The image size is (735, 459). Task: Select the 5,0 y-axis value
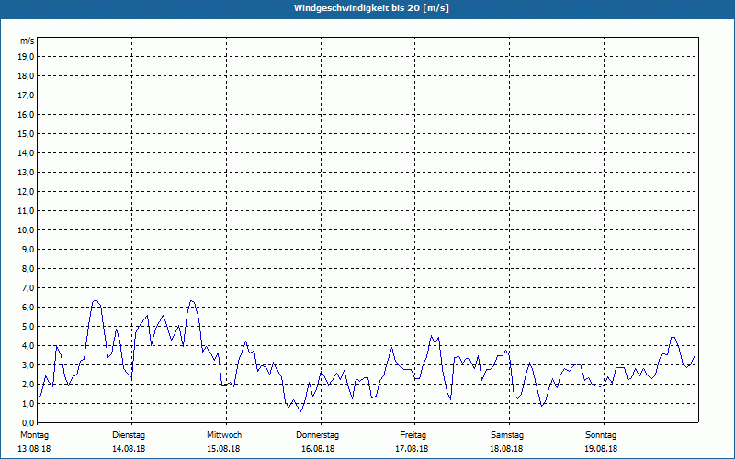[x=28, y=327]
